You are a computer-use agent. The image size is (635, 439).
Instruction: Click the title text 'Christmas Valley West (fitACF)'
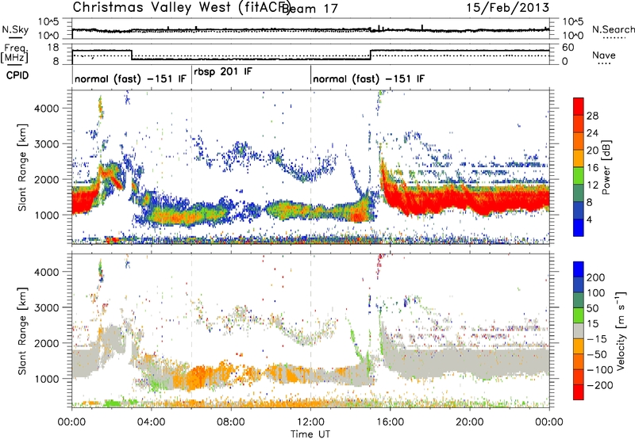(181, 8)
